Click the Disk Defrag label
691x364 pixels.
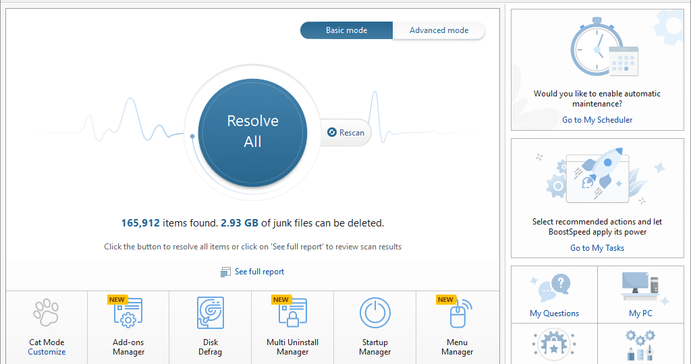[211, 347]
